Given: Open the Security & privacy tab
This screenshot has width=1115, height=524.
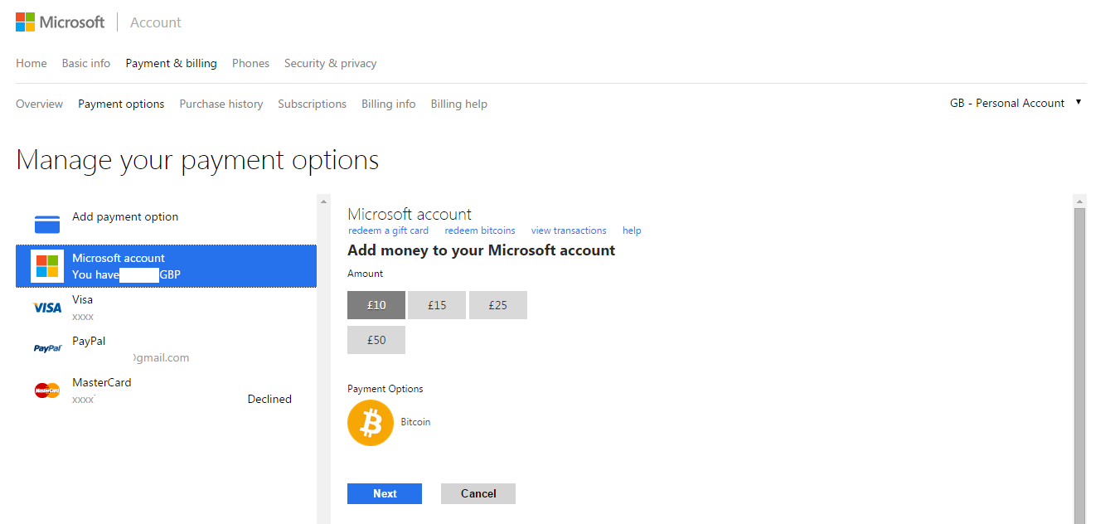Looking at the screenshot, I should tap(330, 63).
